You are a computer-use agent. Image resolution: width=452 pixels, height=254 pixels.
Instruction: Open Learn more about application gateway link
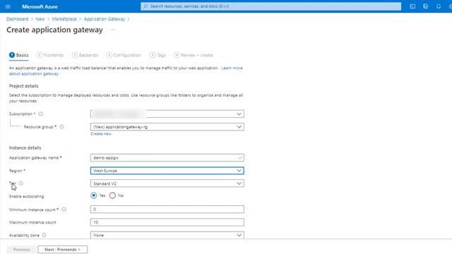point(232,68)
